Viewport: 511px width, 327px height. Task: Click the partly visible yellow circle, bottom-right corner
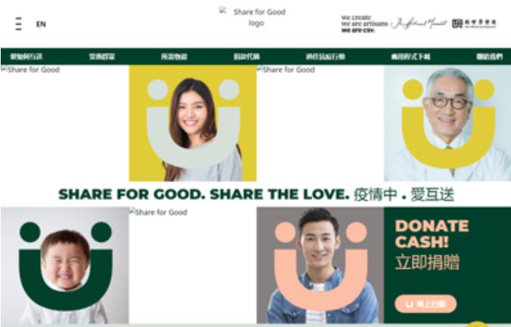[478, 324]
